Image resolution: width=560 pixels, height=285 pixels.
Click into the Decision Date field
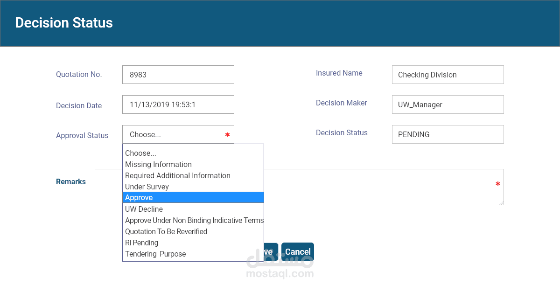(x=178, y=104)
